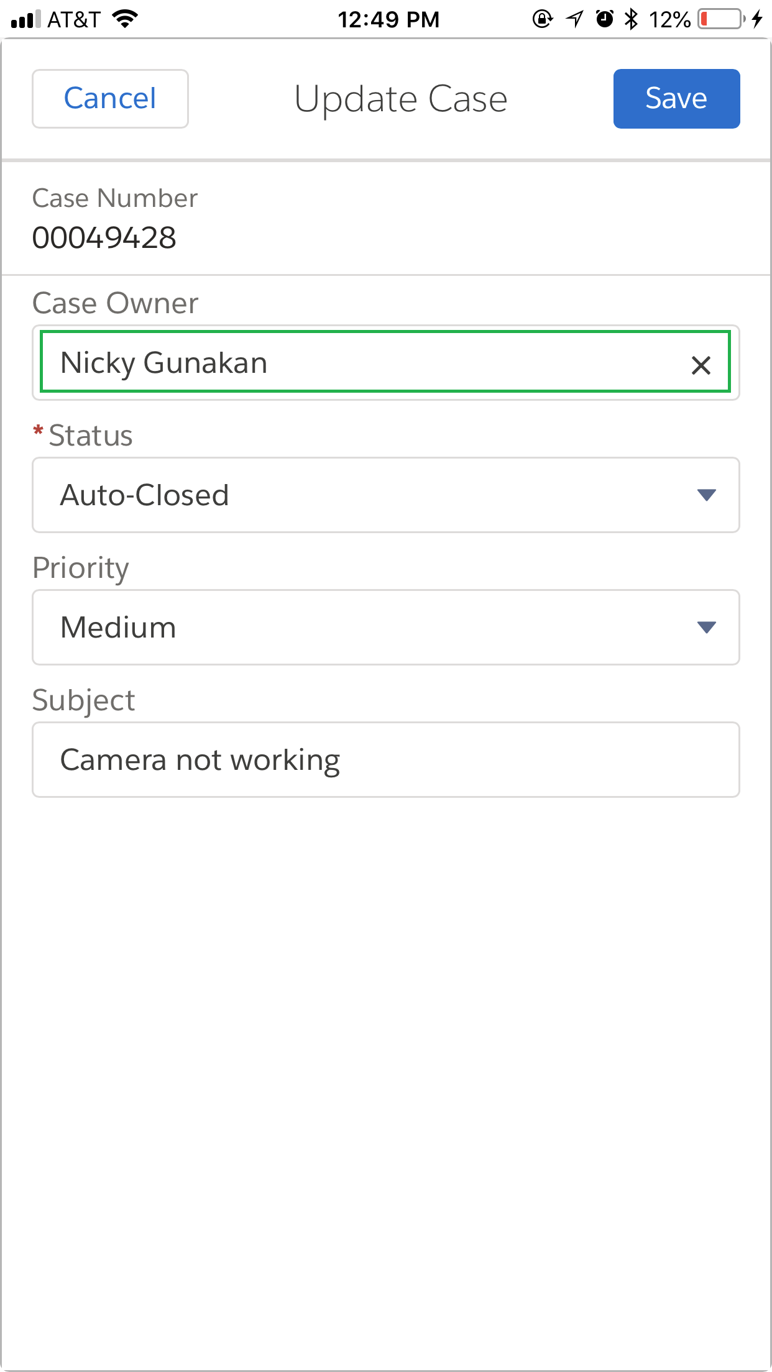
Task: Tap the 12:49 PM clock
Action: point(388,19)
